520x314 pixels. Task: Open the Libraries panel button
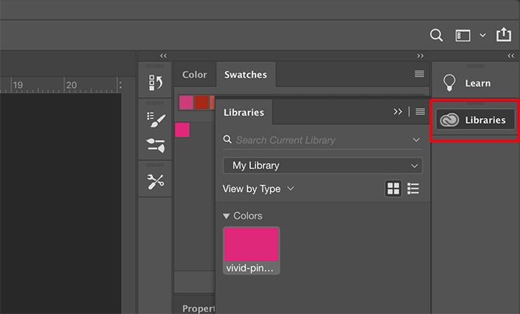[x=475, y=120]
